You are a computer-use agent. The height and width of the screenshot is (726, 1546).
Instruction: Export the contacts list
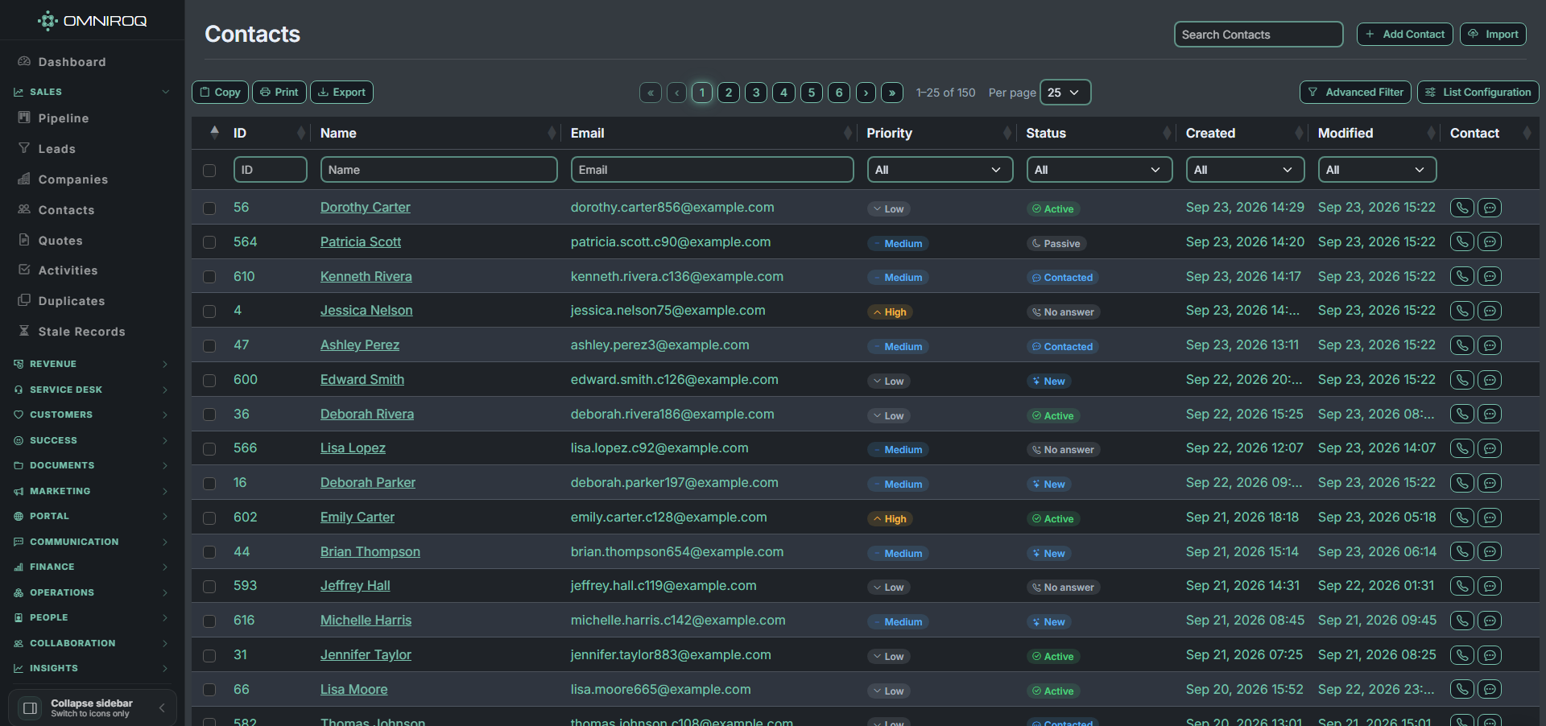tap(341, 93)
